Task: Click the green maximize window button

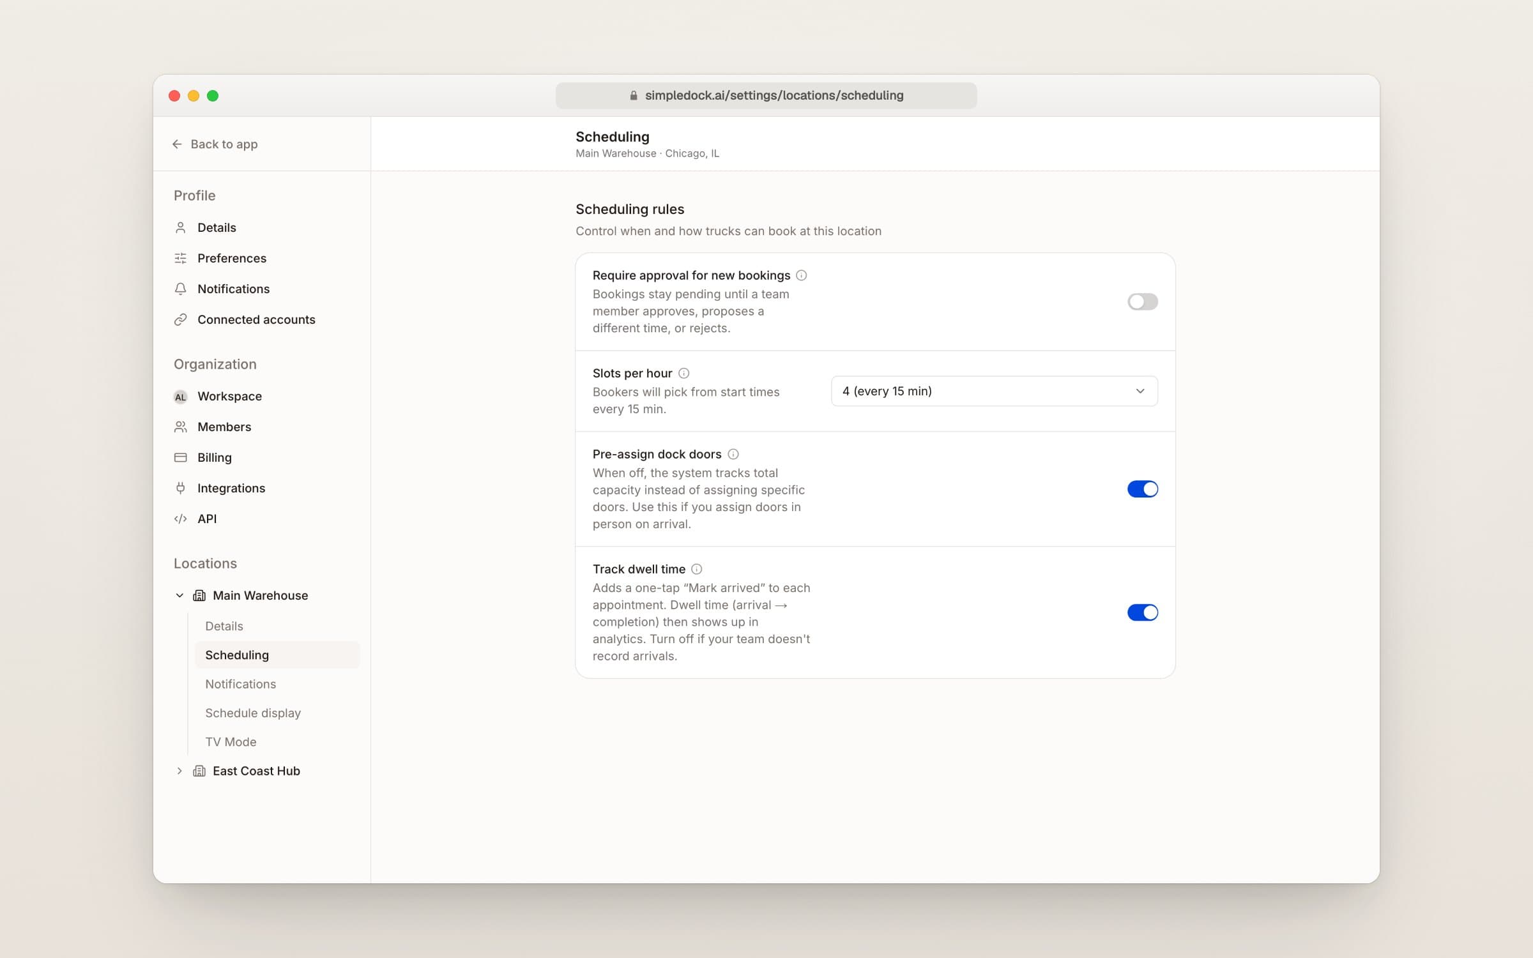Action: click(x=213, y=96)
